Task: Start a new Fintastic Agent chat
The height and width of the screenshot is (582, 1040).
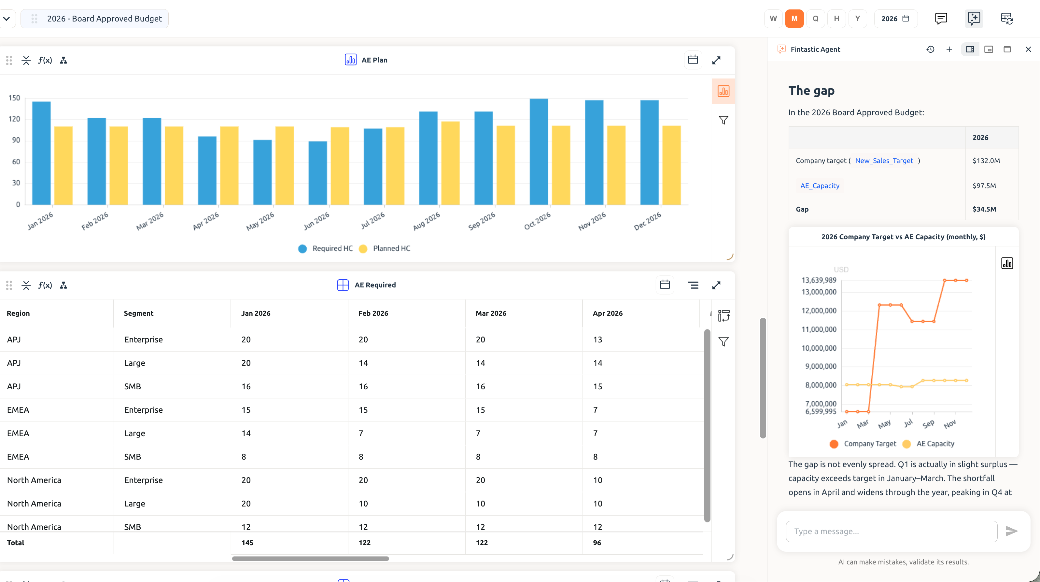Action: pos(949,49)
